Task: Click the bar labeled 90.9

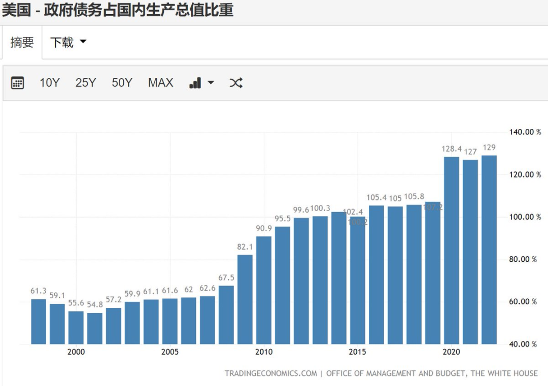Action: (264, 290)
